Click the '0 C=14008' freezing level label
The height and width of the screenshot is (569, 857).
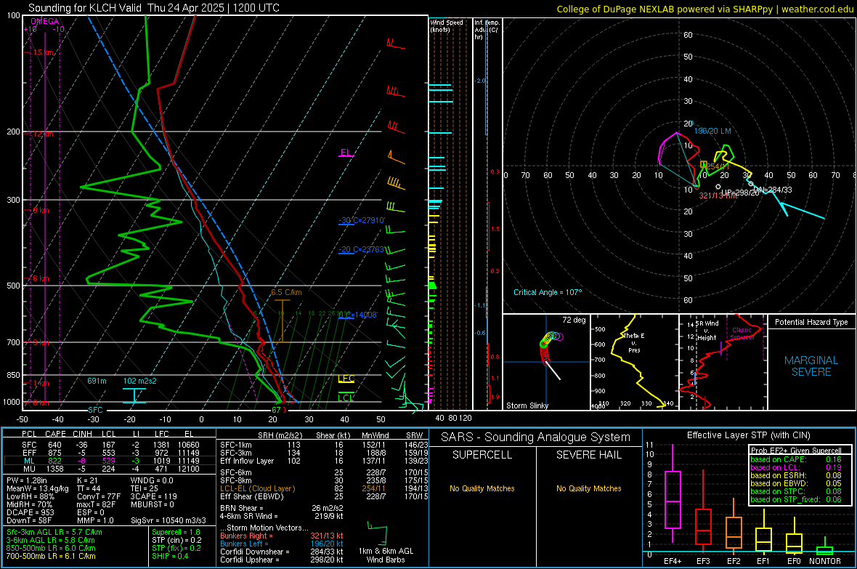tap(358, 315)
